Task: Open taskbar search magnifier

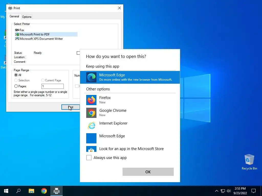Action: (x=18, y=191)
